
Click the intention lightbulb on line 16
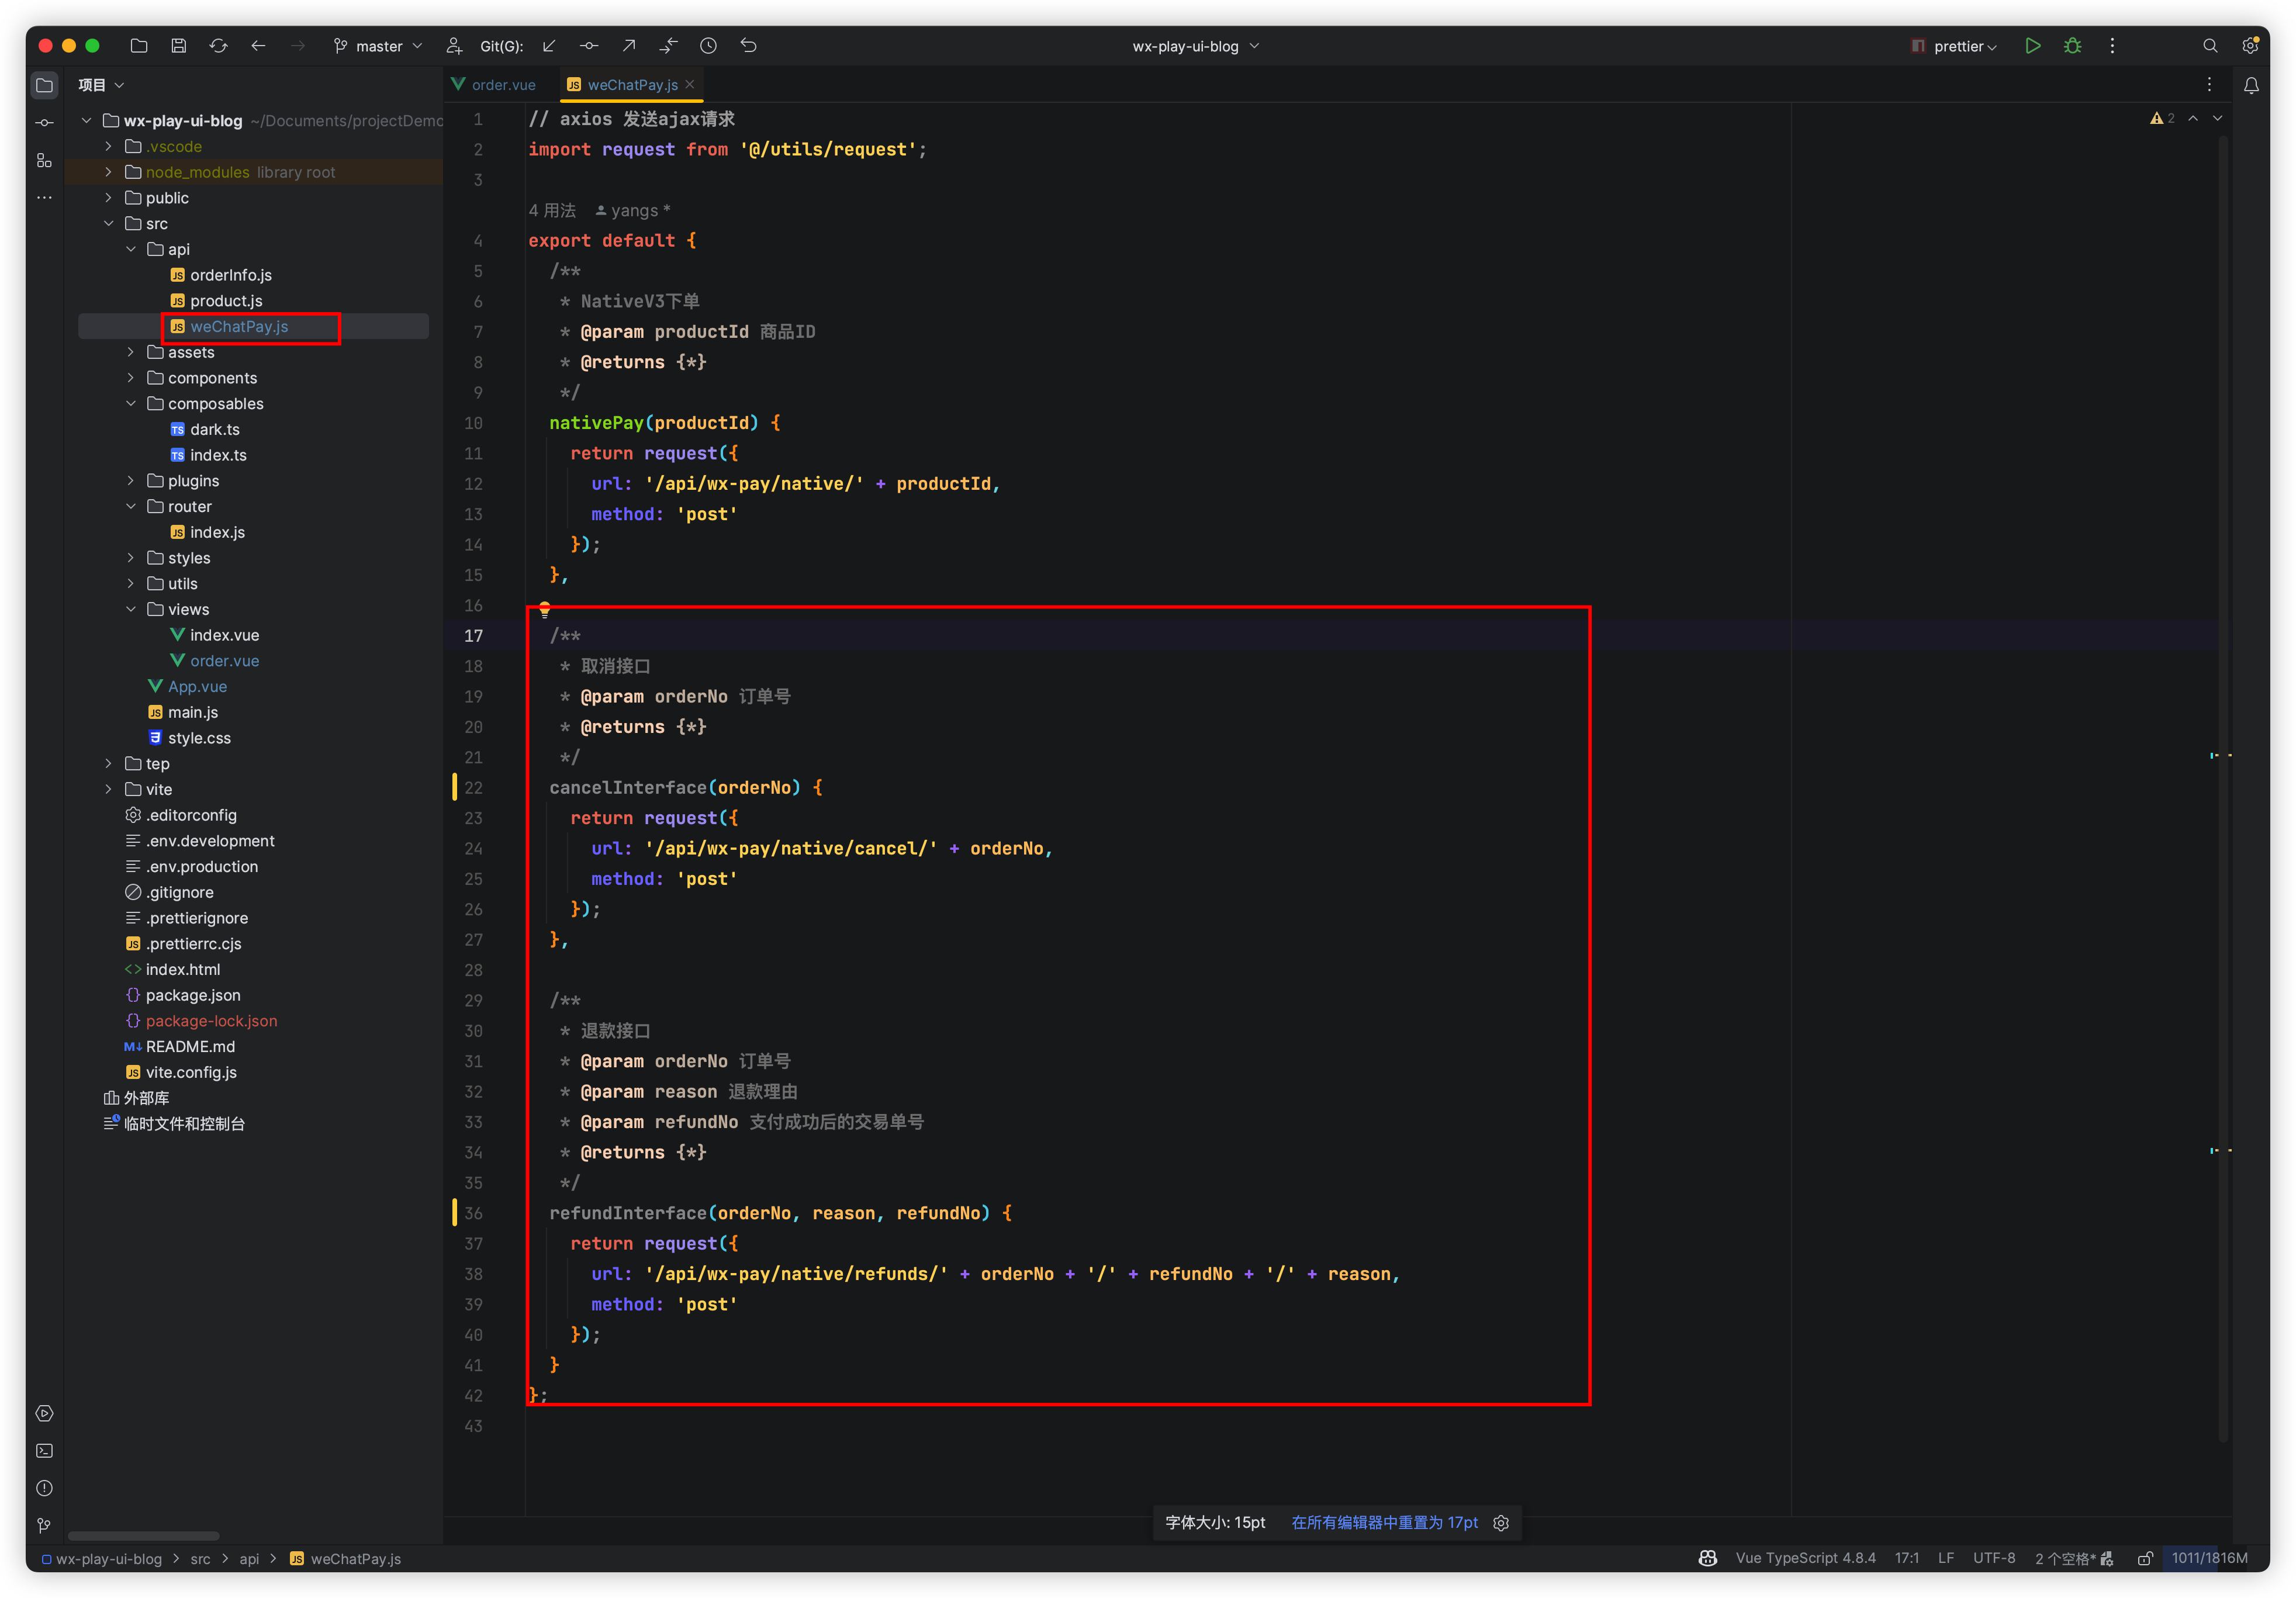(545, 609)
